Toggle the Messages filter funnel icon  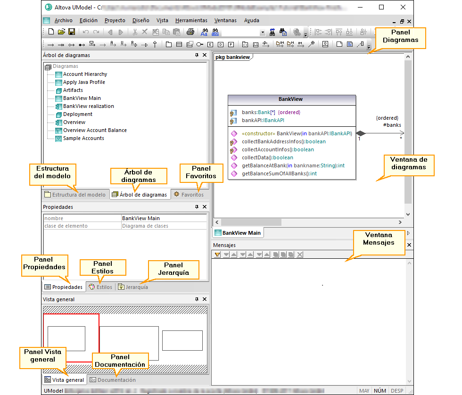[217, 255]
